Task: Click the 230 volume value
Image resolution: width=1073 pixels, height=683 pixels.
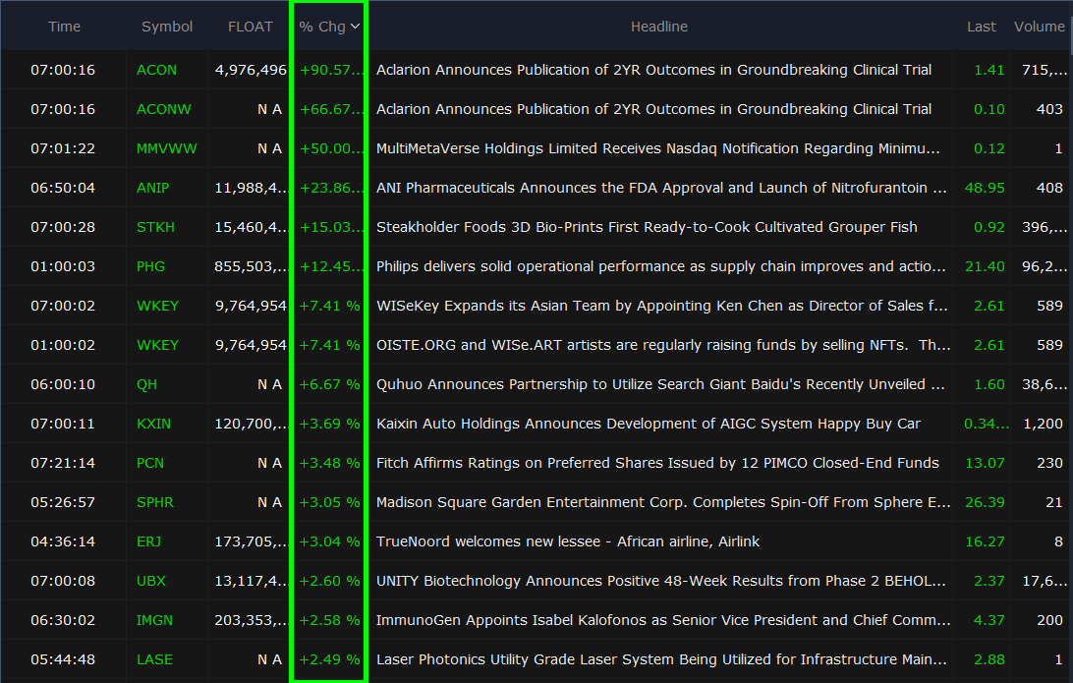Action: 1049,463
